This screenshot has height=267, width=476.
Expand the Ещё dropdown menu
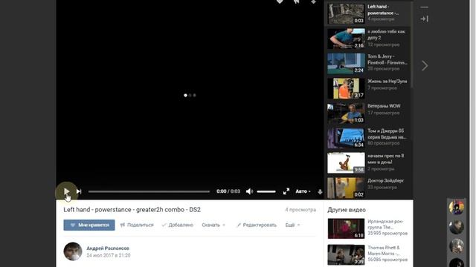point(292,225)
